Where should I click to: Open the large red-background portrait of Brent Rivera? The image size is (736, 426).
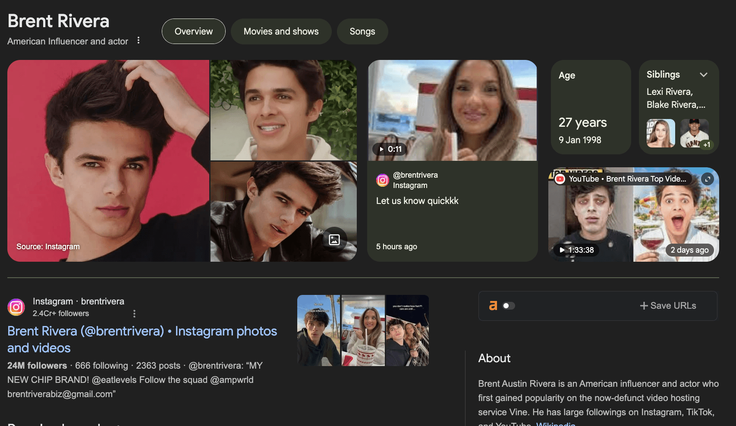click(x=108, y=161)
